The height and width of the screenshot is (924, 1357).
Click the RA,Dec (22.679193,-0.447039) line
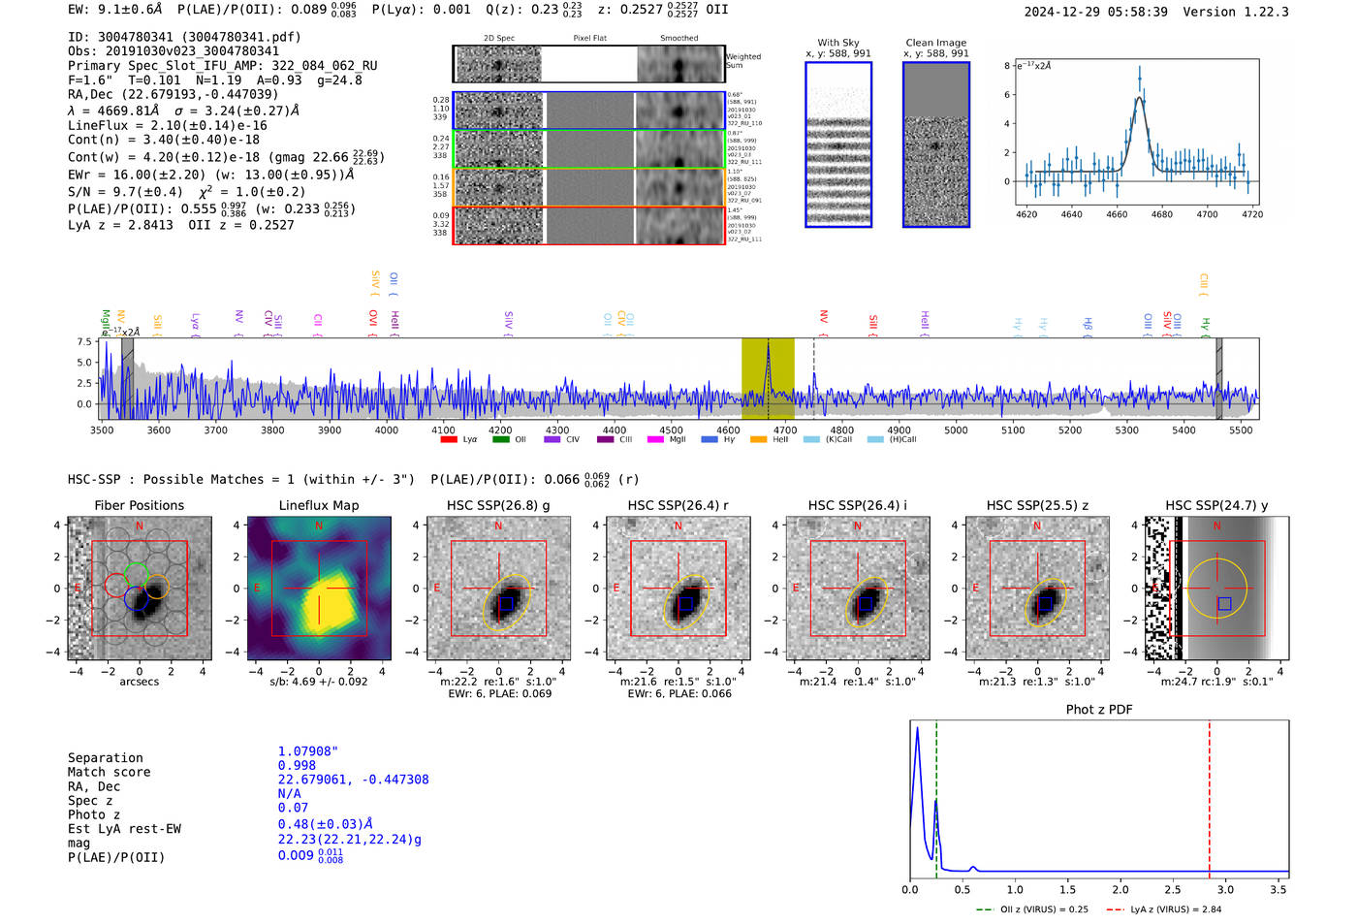173,94
